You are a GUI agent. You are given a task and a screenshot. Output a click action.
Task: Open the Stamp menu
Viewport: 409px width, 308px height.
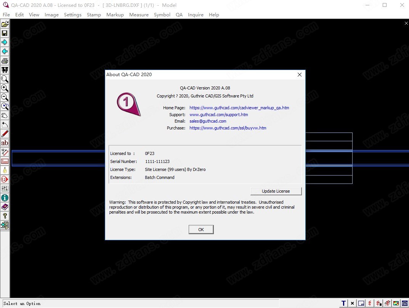[x=94, y=15]
